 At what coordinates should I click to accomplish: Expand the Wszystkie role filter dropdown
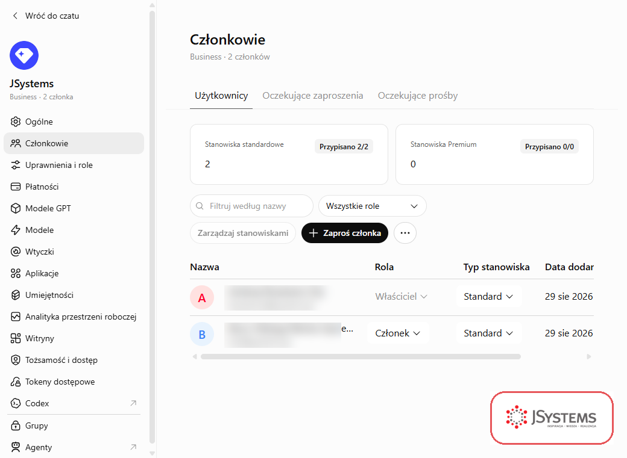373,206
